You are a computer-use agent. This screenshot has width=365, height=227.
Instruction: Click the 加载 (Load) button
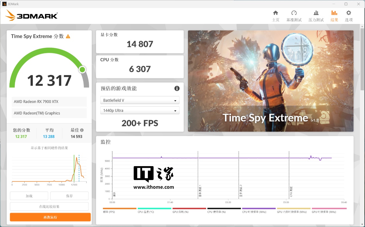[x=29, y=196]
